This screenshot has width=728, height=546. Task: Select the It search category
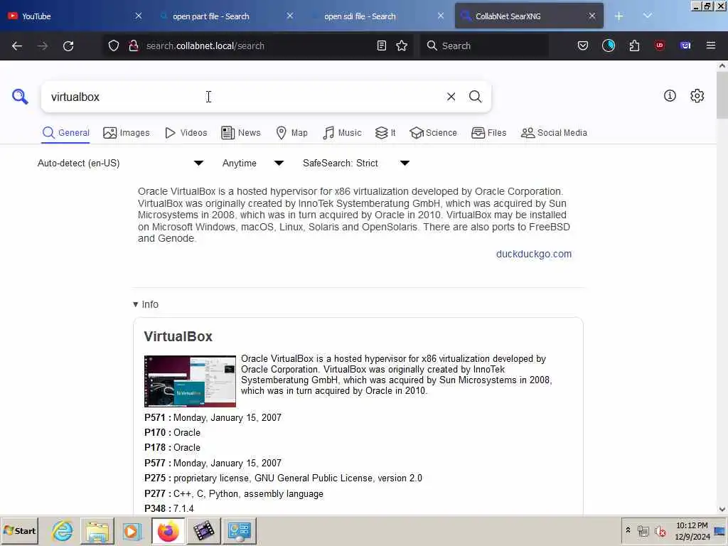pos(385,133)
